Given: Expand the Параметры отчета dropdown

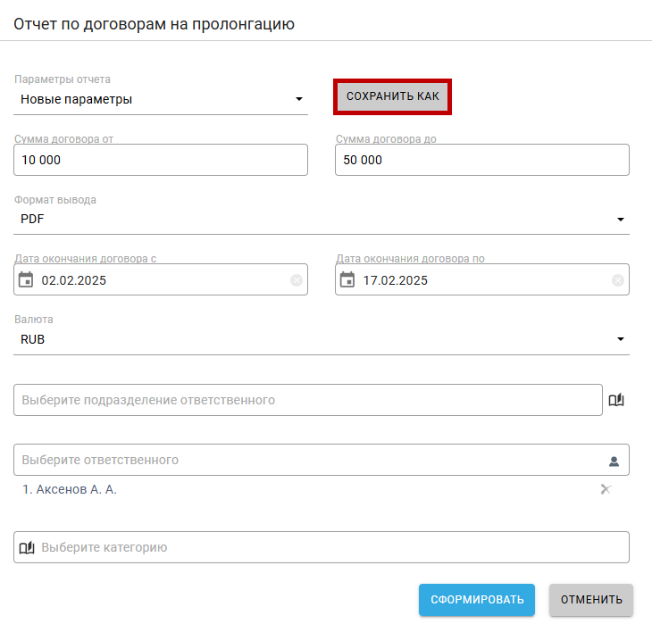Looking at the screenshot, I should (299, 99).
